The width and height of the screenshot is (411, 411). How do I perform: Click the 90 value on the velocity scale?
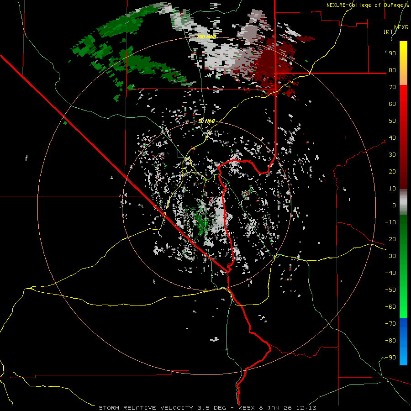pos(392,53)
